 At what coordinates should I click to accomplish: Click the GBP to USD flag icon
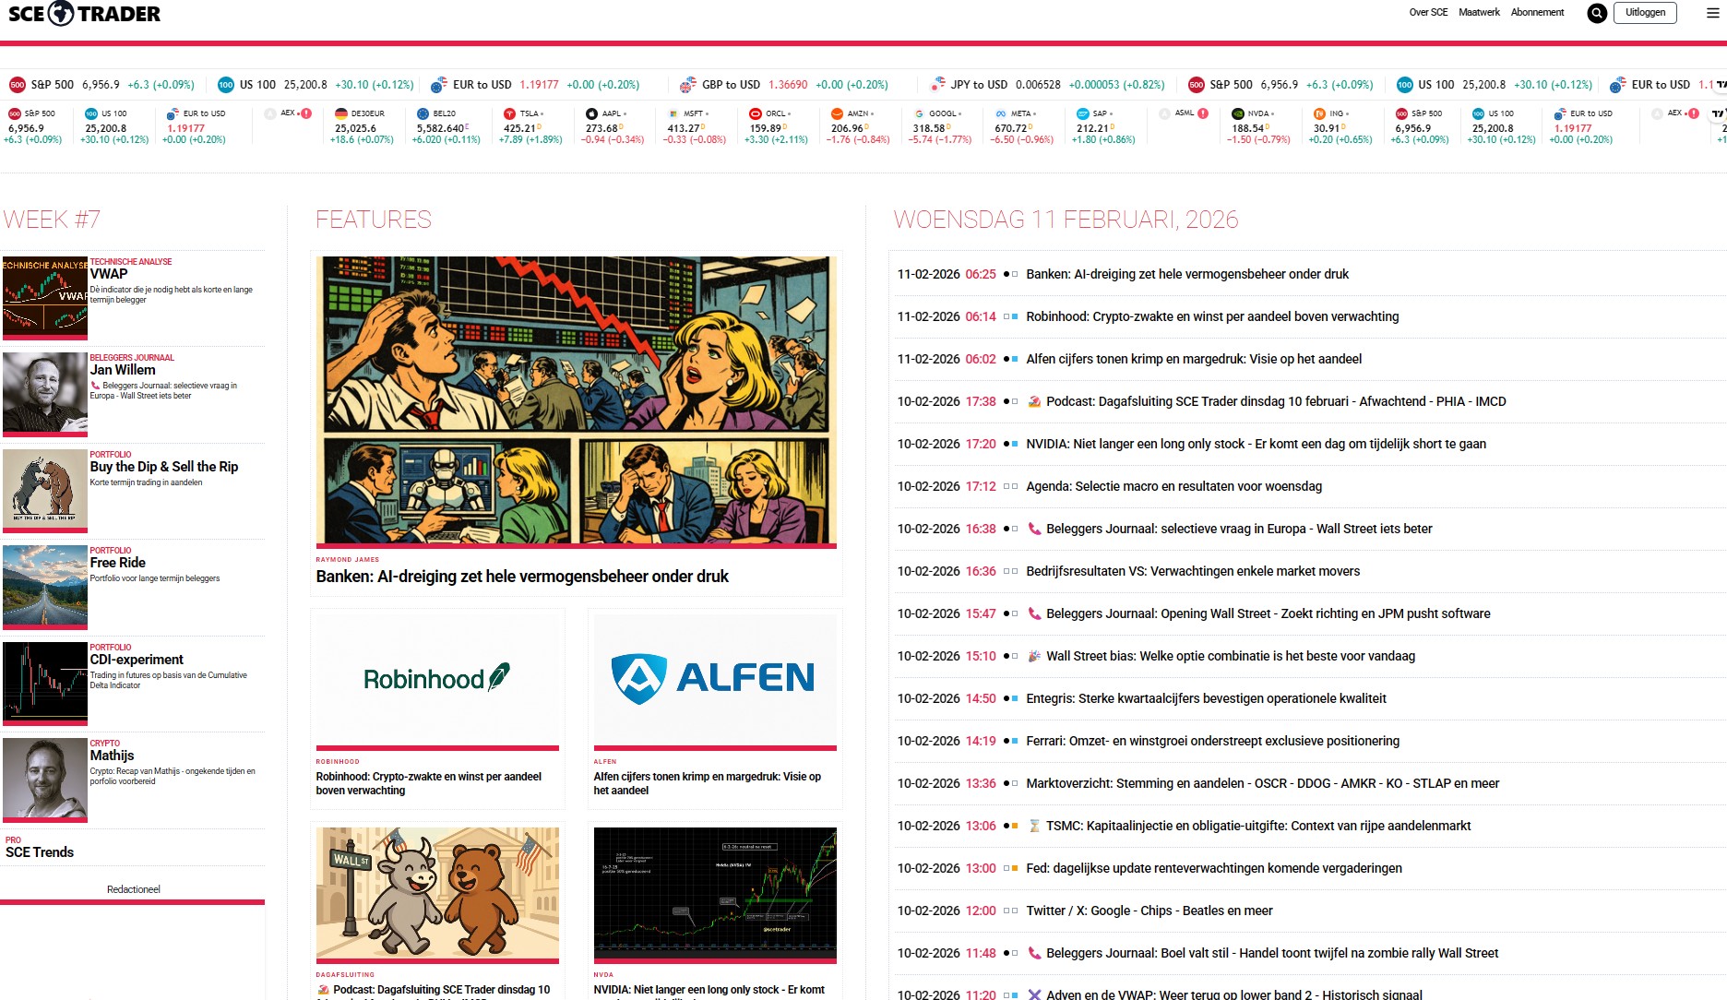[688, 85]
